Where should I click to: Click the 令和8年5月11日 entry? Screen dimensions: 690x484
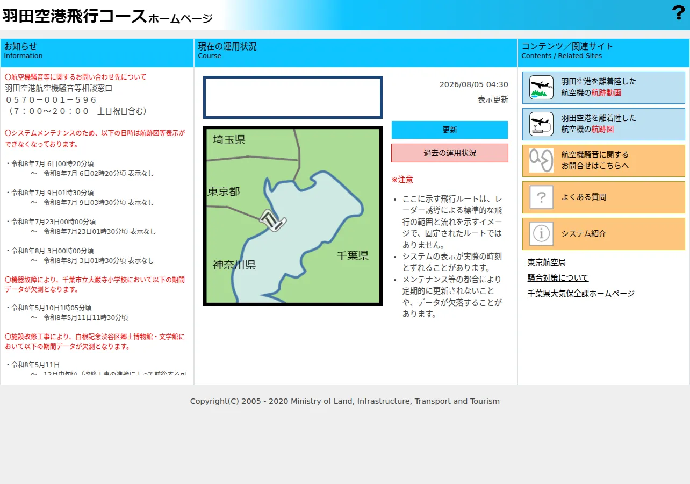click(x=33, y=365)
